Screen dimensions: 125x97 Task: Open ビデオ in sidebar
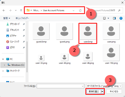pyautogui.click(x=10, y=47)
